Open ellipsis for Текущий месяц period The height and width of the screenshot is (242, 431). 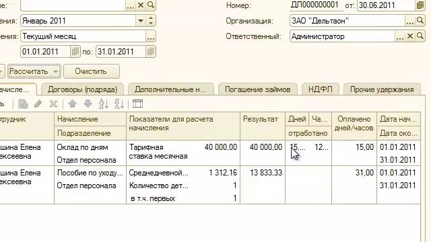click(151, 36)
